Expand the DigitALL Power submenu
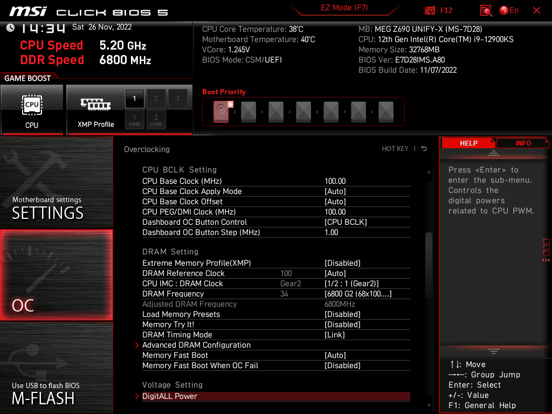This screenshot has width=552, height=414. 276,396
